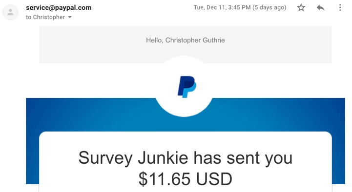Click the gray greeting header area
The image size is (352, 192).
coord(90,45)
